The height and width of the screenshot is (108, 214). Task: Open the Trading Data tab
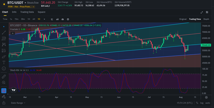[x=27, y=12]
